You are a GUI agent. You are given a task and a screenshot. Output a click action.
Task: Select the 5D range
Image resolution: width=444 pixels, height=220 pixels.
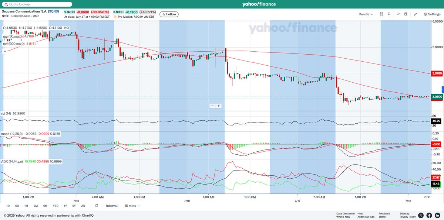17,206
